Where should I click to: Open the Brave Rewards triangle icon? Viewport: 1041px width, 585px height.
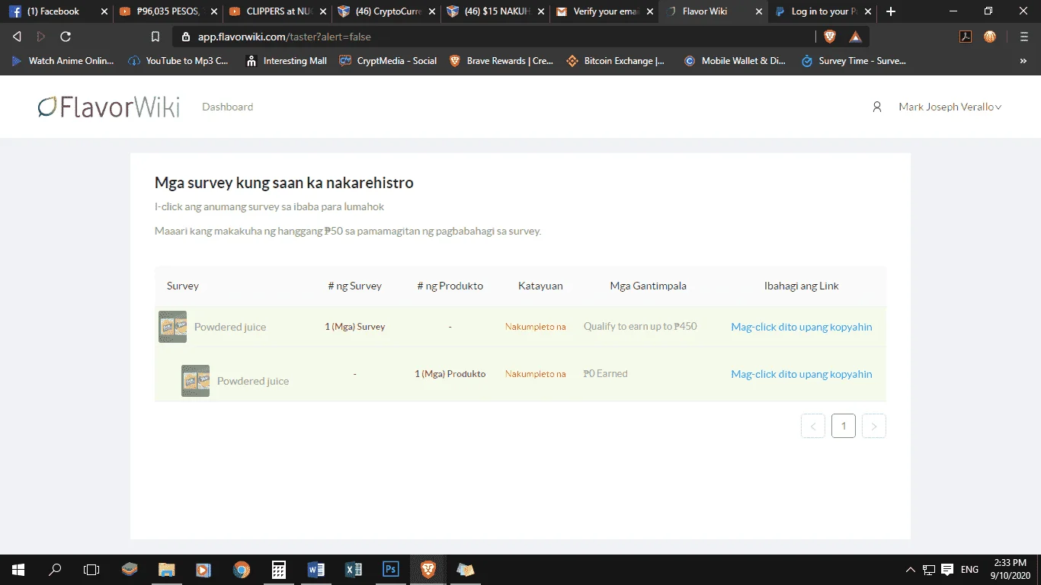[x=856, y=37]
